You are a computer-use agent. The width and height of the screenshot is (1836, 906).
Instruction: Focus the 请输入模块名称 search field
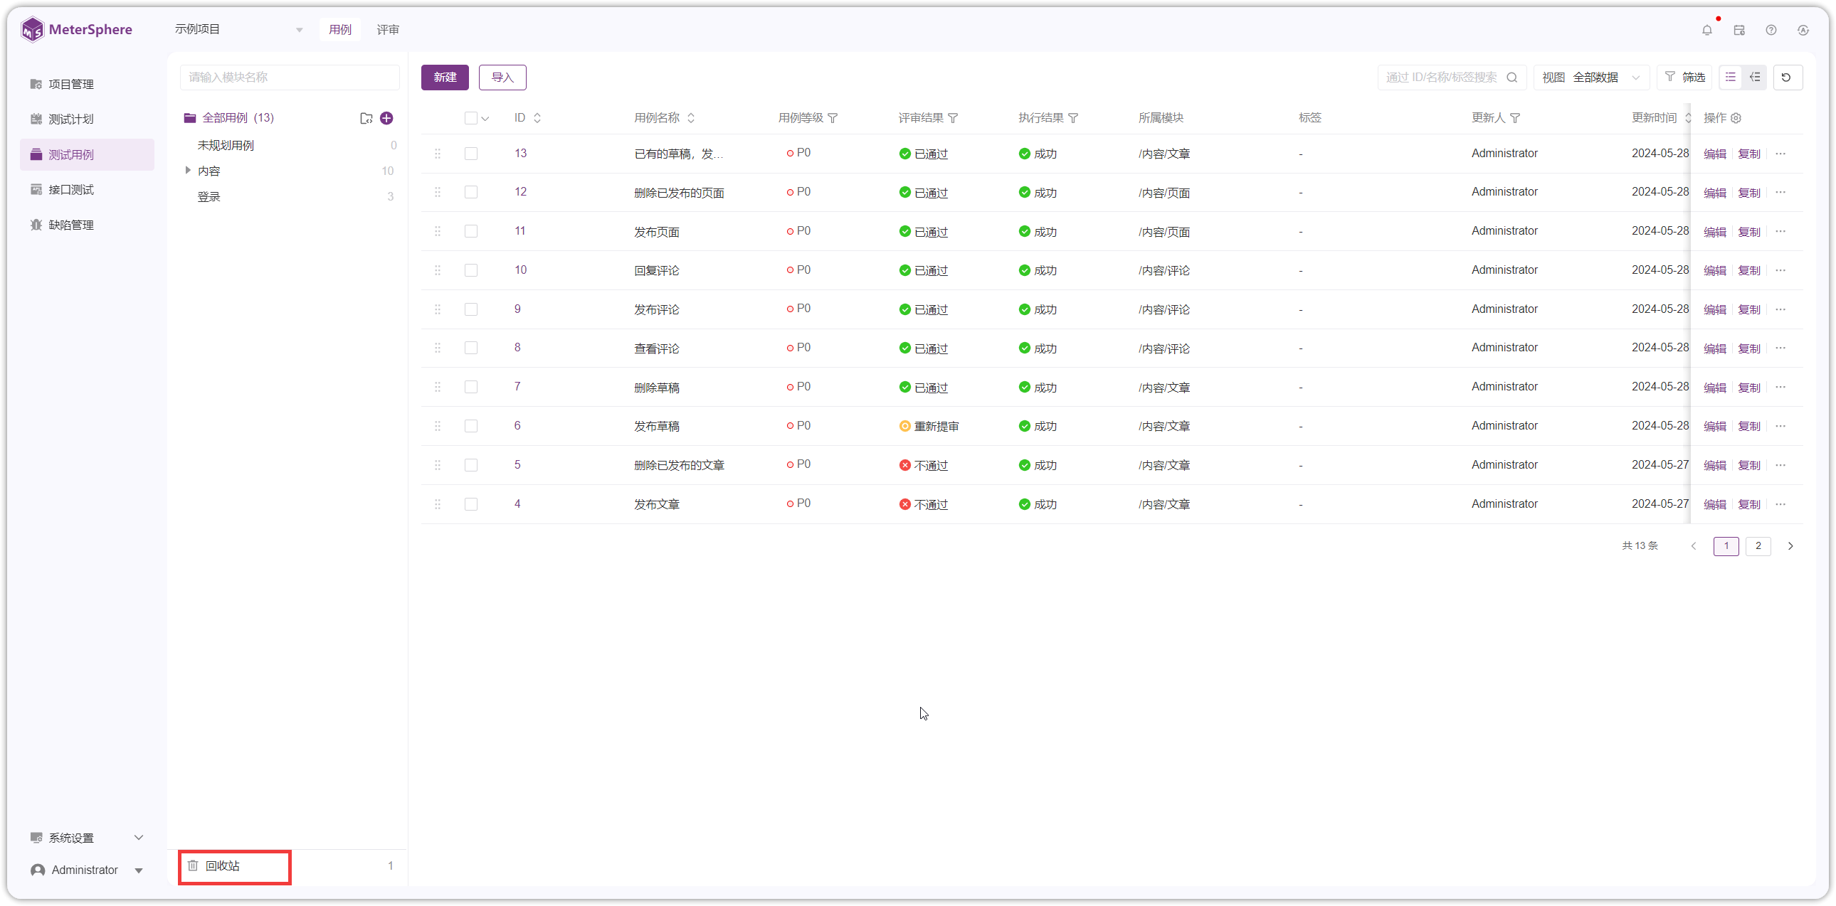point(290,77)
